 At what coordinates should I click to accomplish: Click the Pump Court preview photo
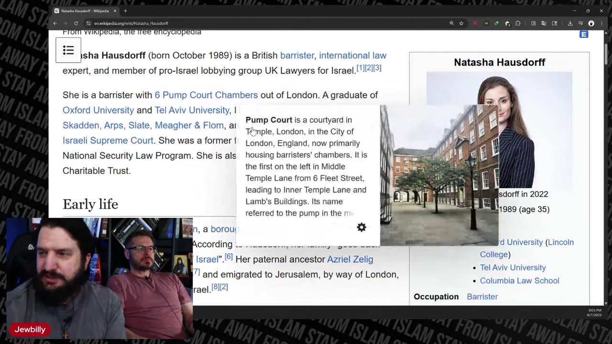coord(439,175)
